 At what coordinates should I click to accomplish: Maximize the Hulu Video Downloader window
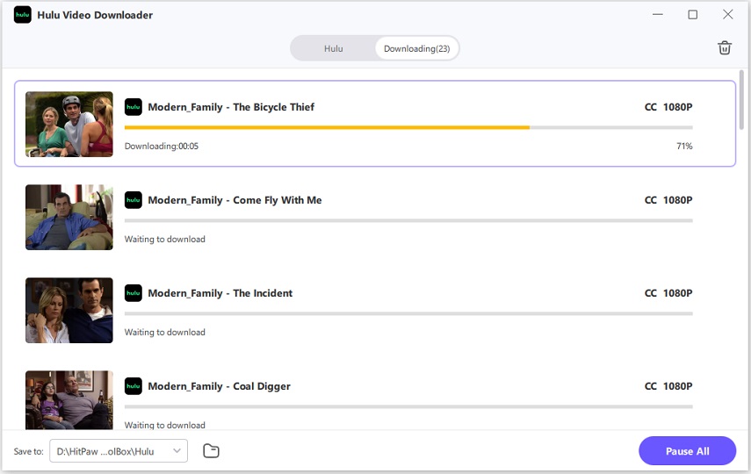click(692, 14)
